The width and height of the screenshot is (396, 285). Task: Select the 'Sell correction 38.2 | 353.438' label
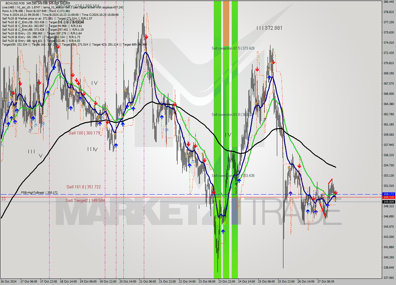tap(233, 176)
